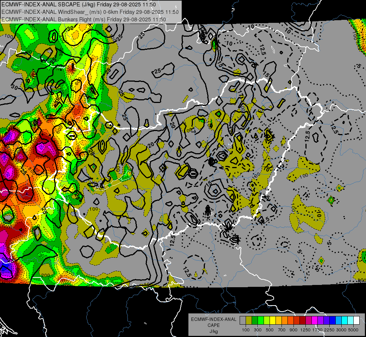The image size is (366, 337).
Task: Click the 700 legend tick label
Action: click(282, 330)
